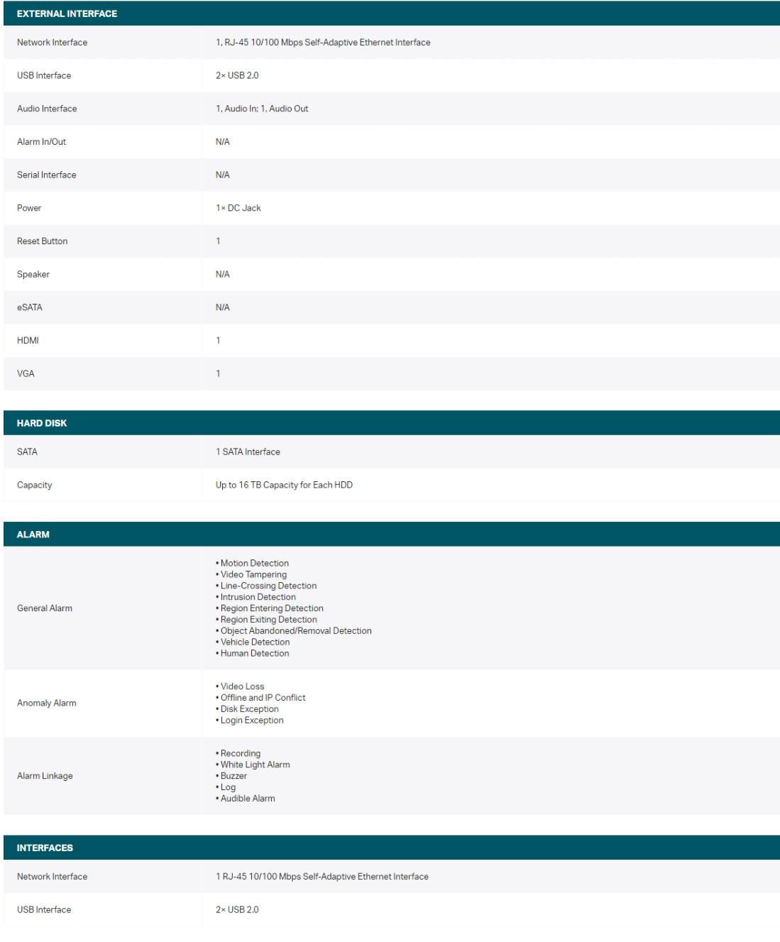Select the HARD DISK section header
The height and width of the screenshot is (942, 780).
(42, 423)
